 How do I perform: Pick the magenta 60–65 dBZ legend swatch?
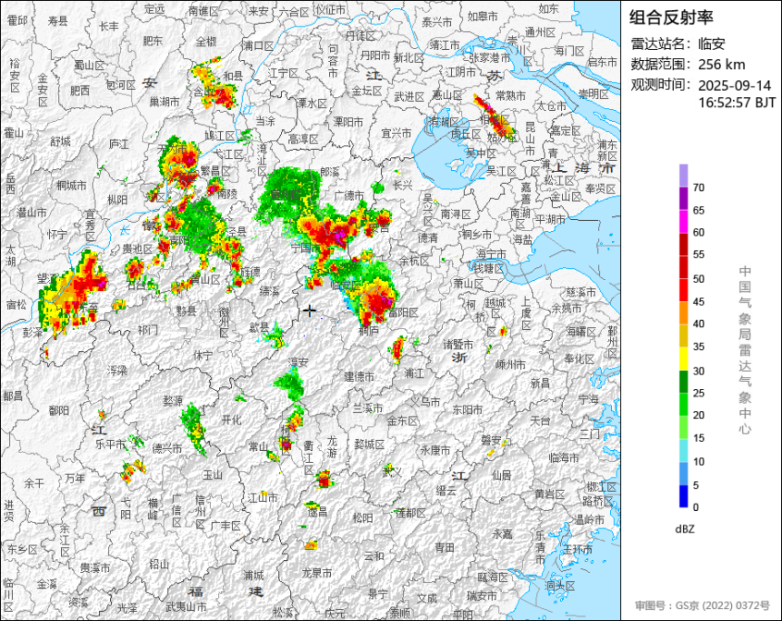[x=684, y=222]
